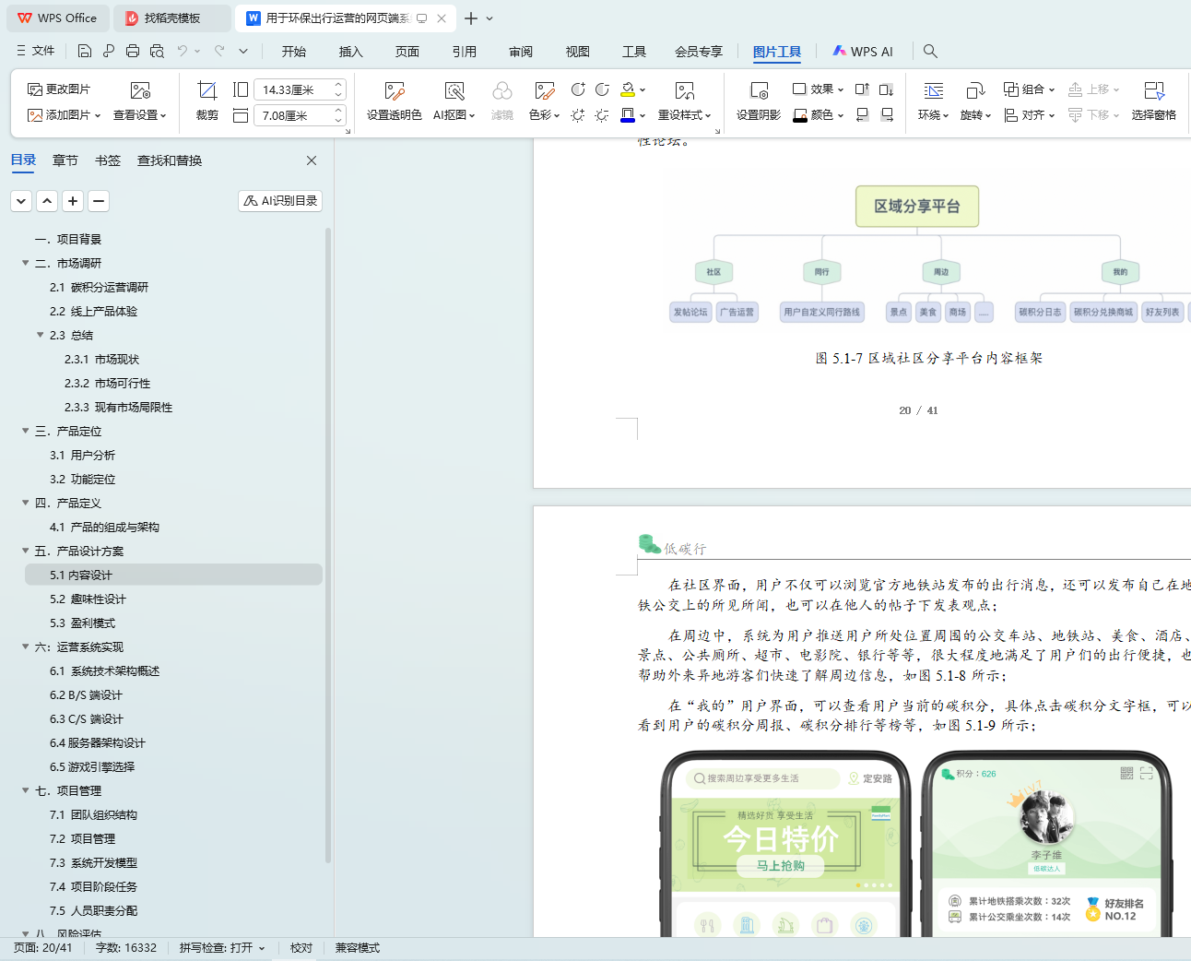Open print preview from the quick toolbar
Screen dimensions: 1191x961
pos(157,52)
